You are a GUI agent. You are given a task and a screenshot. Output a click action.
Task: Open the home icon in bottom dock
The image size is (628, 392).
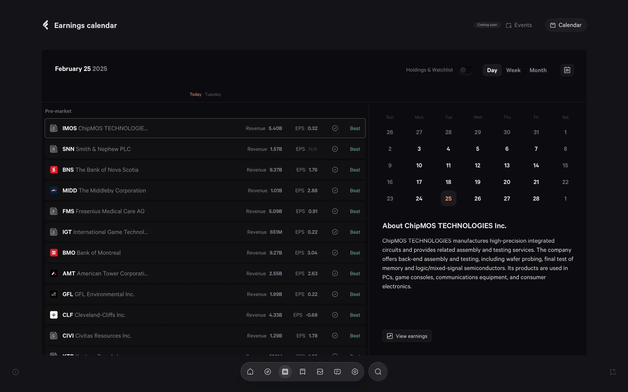(250, 372)
